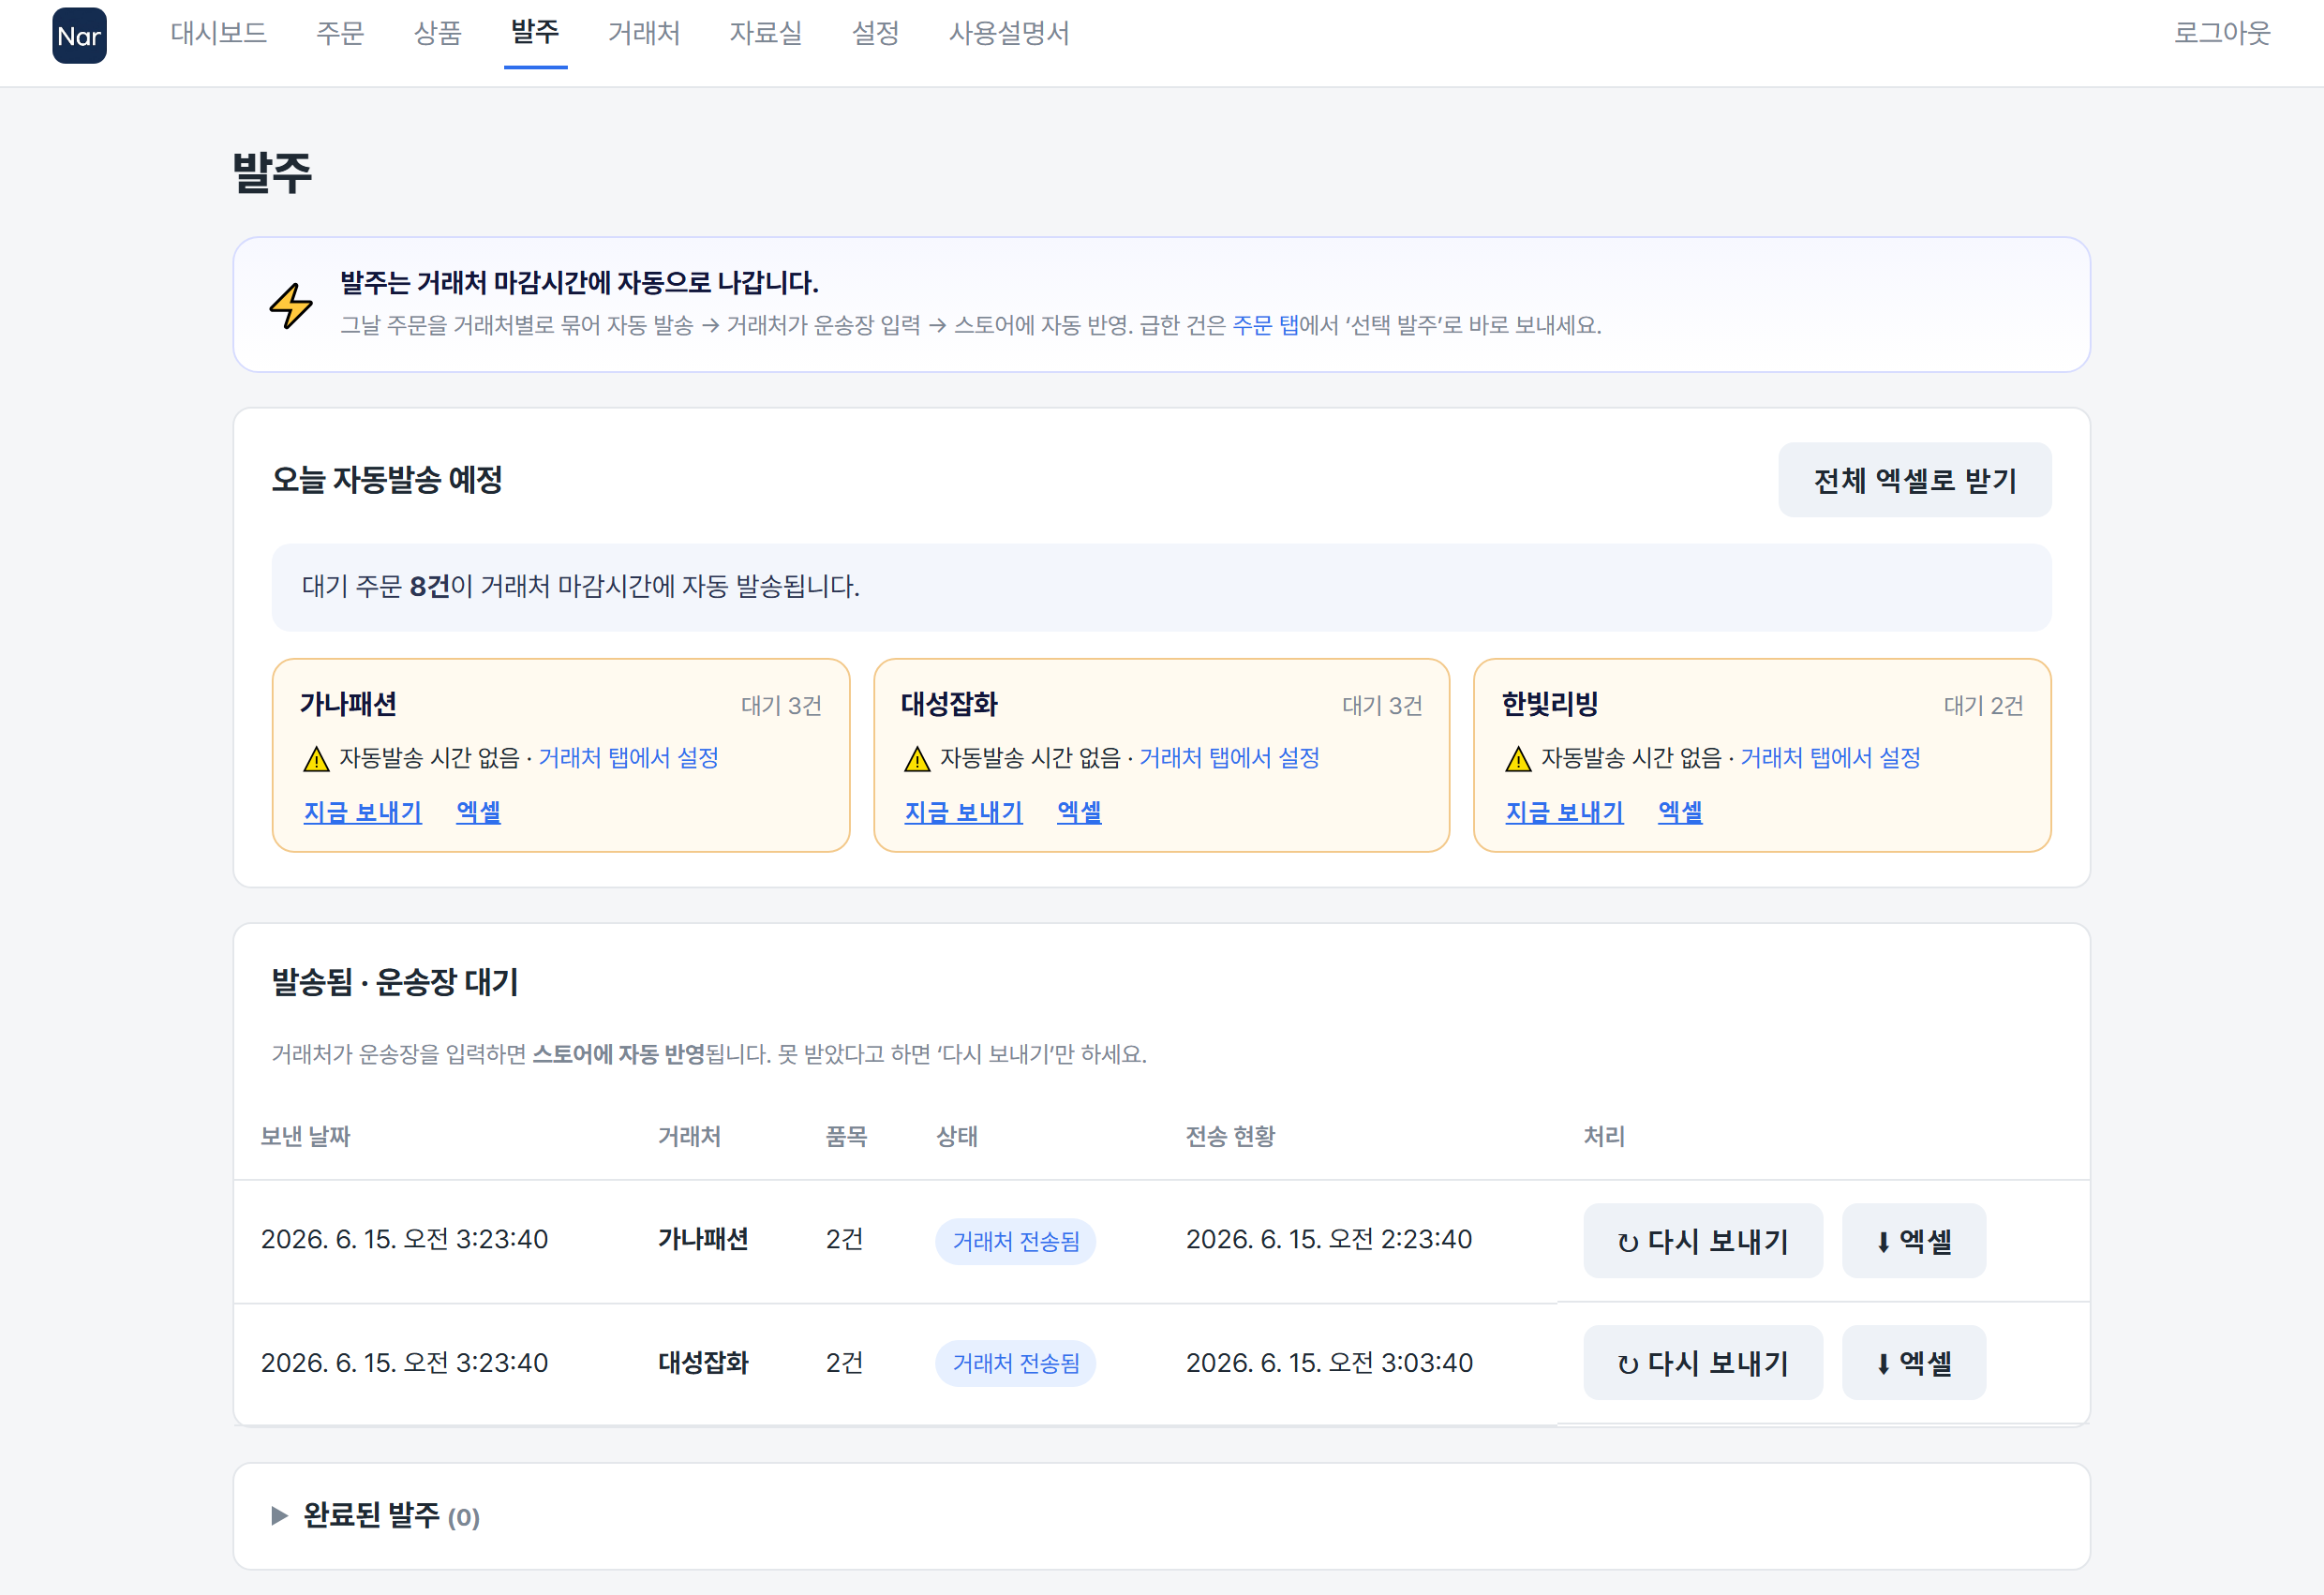
Task: Click 로그아웃 to sign out
Action: (2222, 33)
